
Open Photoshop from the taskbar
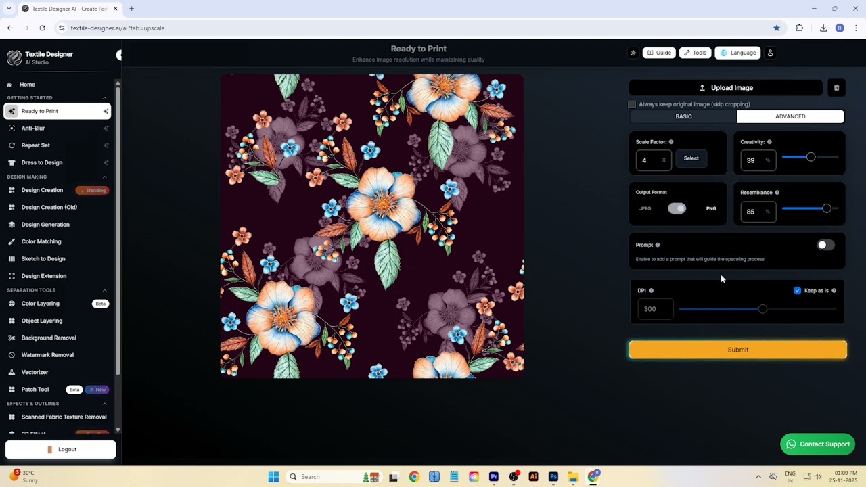(553, 477)
